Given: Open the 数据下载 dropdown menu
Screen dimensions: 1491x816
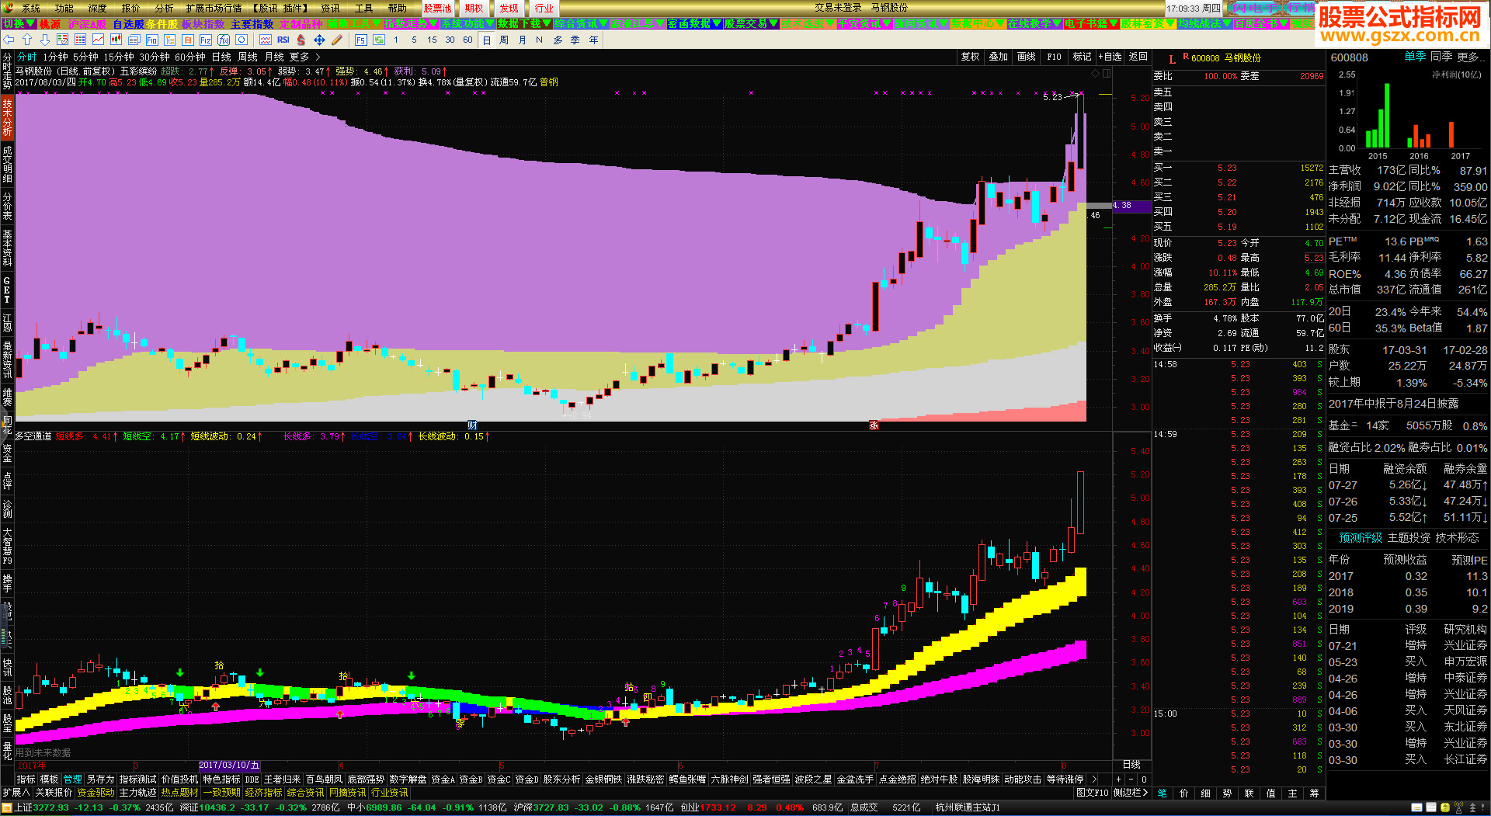Looking at the screenshot, I should pyautogui.click(x=524, y=24).
